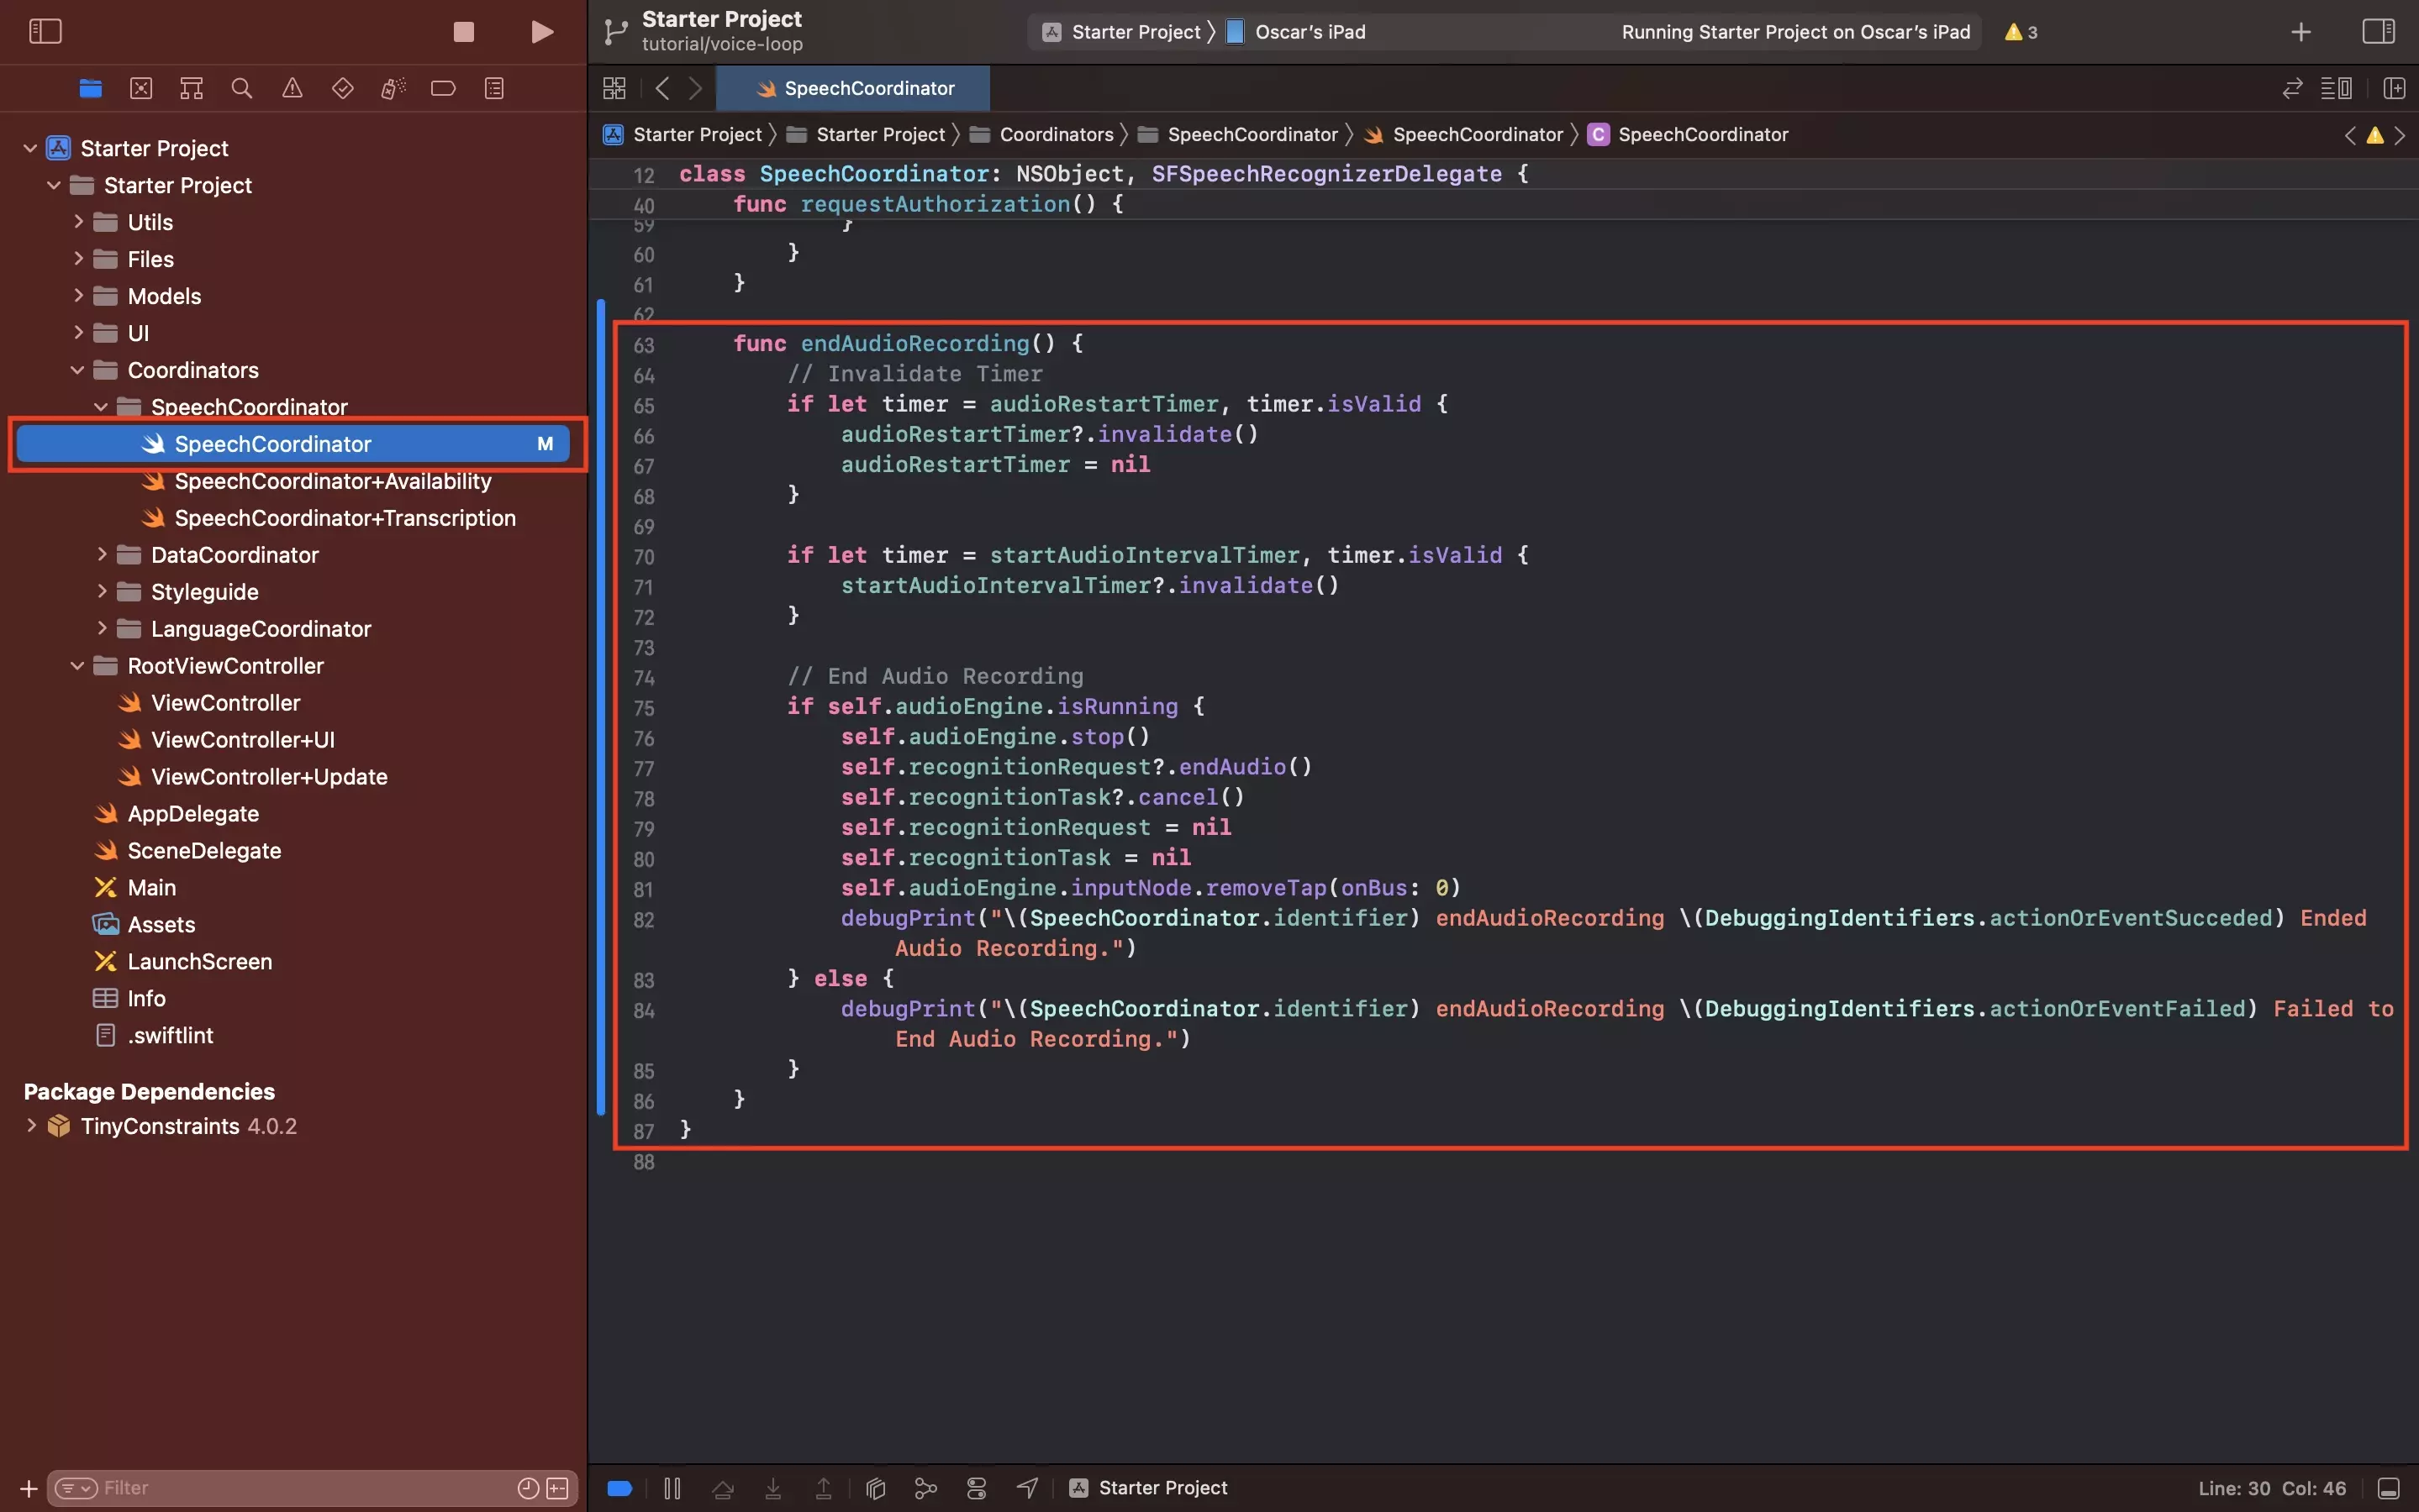Pause program execution
The height and width of the screenshot is (1512, 2419).
672,1488
